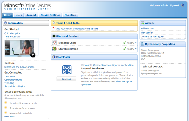189x121 pixels.
Task: Click the red flag task icon
Action: (54, 29)
